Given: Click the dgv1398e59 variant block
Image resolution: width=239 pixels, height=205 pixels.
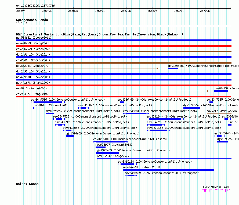Looking at the screenshot, I should pyautogui.click(x=223, y=142).
